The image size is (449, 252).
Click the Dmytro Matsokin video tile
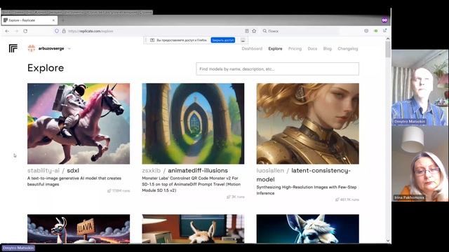point(420,87)
